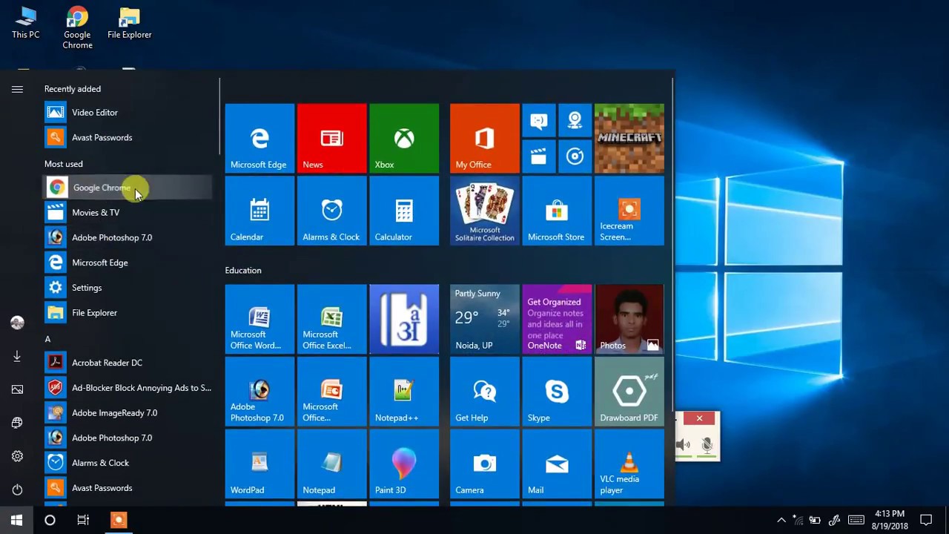Open the Microsoft Store tile
This screenshot has width=949, height=534.
click(557, 211)
